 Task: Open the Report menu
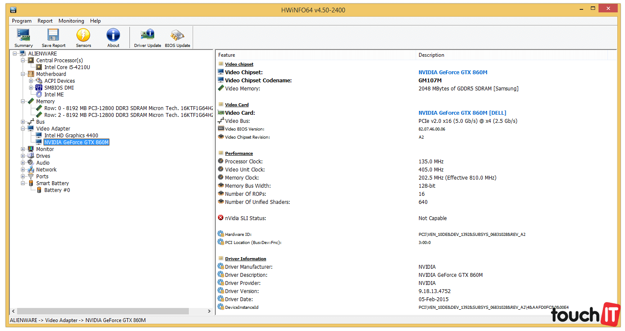point(45,21)
